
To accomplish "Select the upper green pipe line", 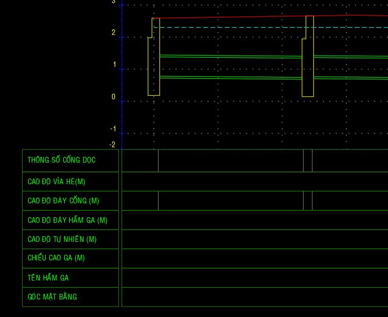I will click(231, 57).
